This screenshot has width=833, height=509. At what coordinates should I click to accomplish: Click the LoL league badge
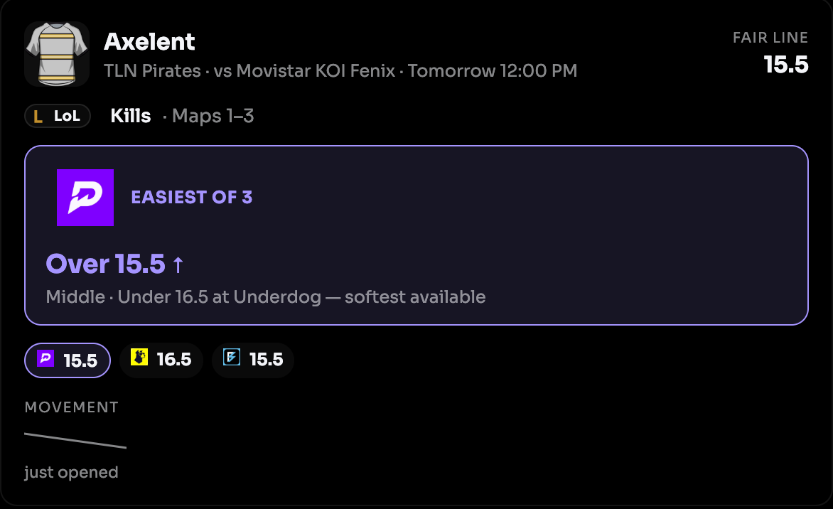point(58,116)
